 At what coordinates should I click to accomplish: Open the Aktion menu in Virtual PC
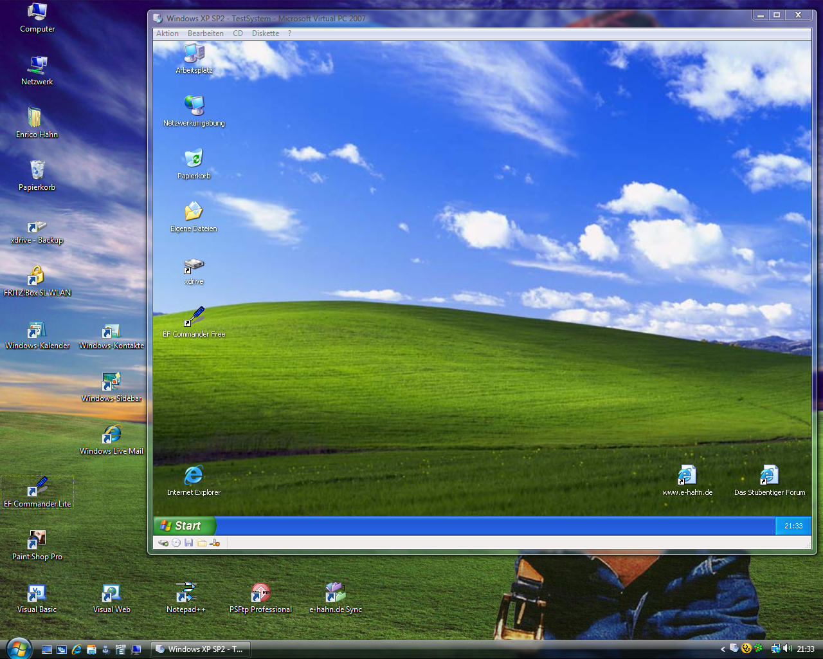(x=167, y=33)
